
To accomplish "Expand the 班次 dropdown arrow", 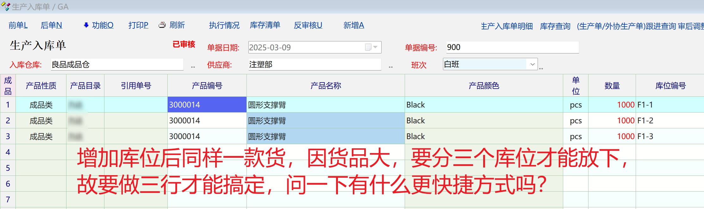I will point(532,65).
